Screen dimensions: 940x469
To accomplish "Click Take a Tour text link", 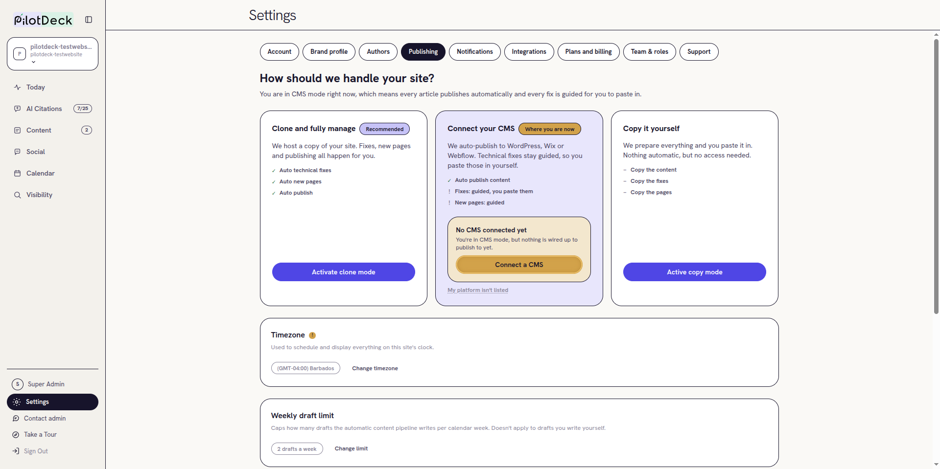I will 40,434.
